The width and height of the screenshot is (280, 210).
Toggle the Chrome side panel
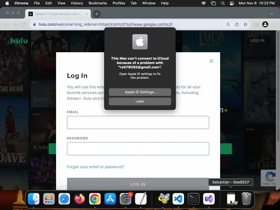pyautogui.click(x=256, y=24)
